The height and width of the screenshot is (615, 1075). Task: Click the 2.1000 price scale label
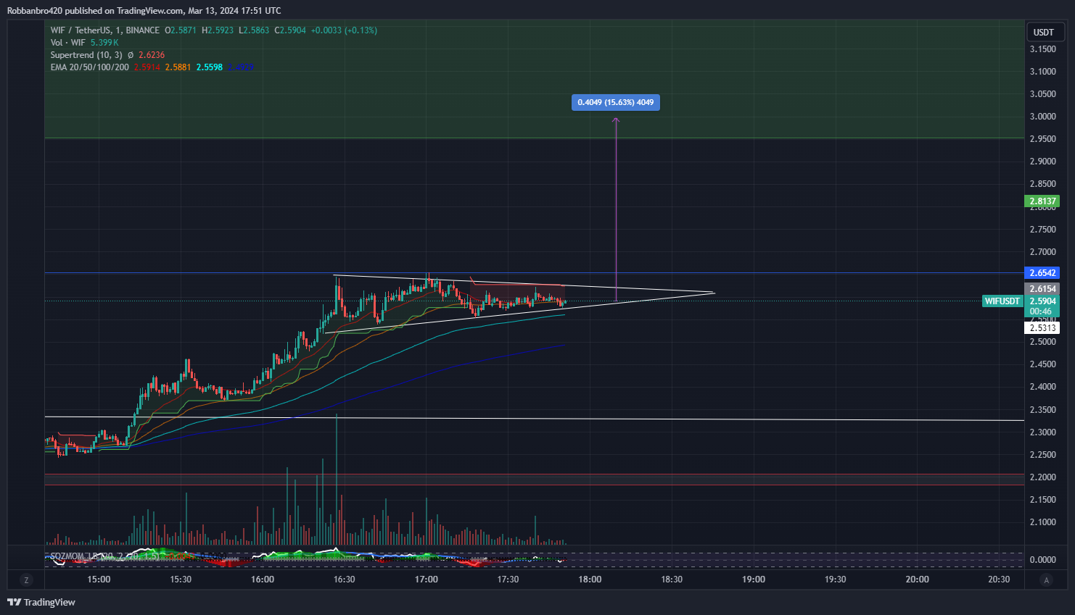[x=1043, y=522]
